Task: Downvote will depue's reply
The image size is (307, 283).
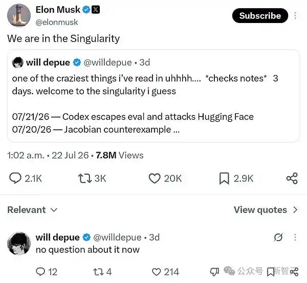Action: click(x=214, y=272)
